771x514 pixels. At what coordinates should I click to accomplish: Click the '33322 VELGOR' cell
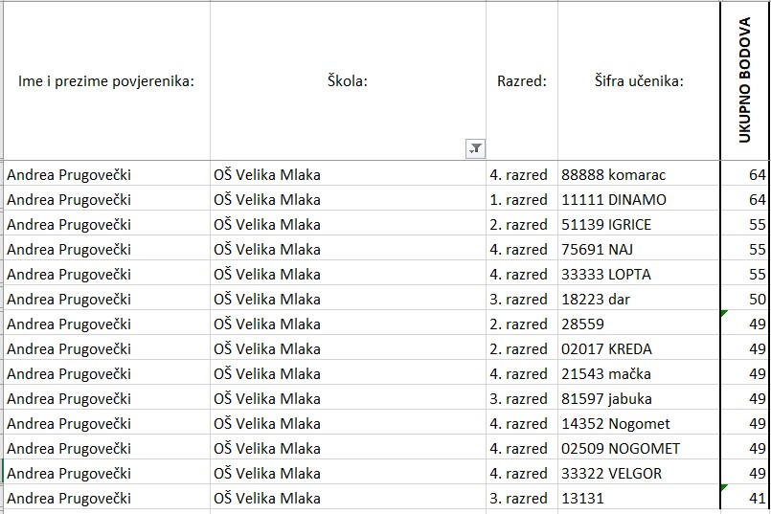(x=639, y=473)
